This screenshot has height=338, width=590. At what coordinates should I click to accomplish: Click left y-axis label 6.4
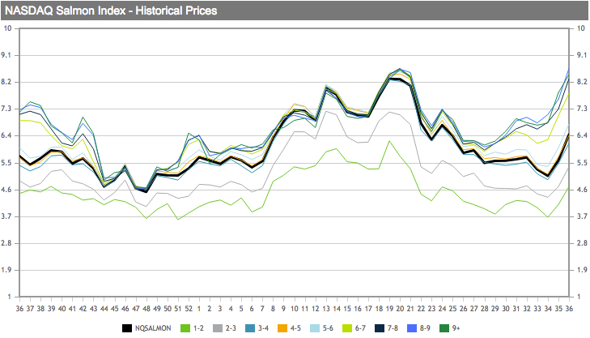click(6, 135)
